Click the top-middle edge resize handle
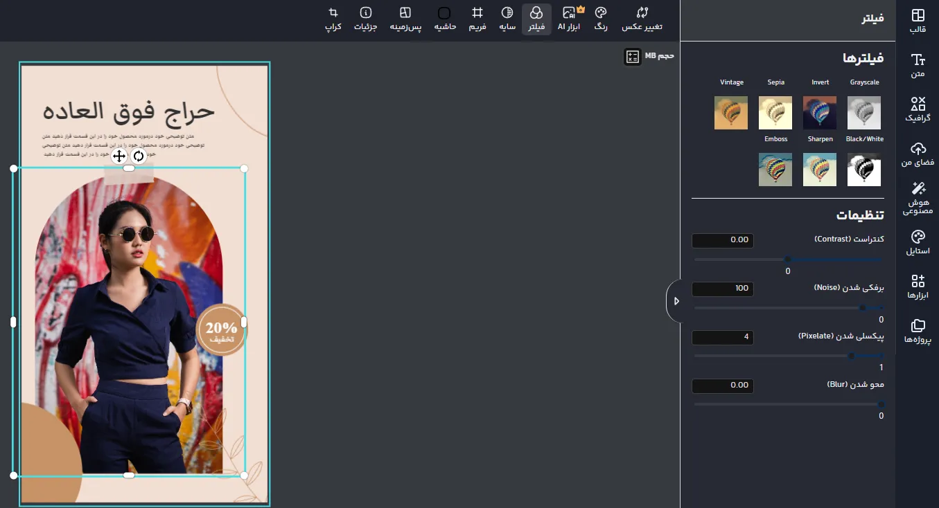Image resolution: width=939 pixels, height=508 pixels. pyautogui.click(x=129, y=168)
